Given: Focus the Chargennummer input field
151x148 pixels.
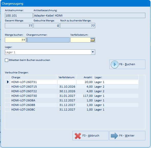Looking at the screenshot, I should click(48, 40).
